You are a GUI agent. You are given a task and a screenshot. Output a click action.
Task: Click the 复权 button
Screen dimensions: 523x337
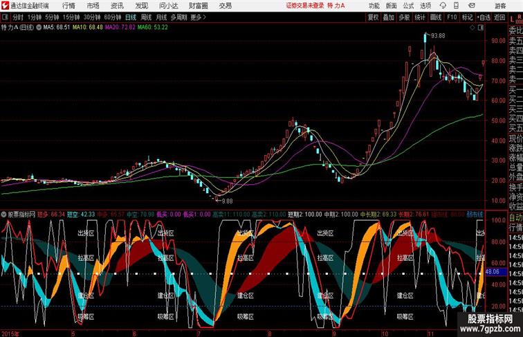(374, 17)
